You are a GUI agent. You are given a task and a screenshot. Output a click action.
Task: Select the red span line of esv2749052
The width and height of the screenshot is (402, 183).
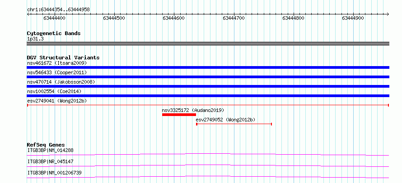pyautogui.click(x=234, y=124)
